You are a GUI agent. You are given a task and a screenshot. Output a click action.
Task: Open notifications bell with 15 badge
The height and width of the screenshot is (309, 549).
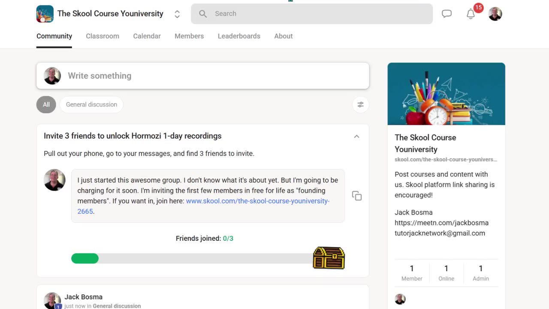(x=471, y=14)
